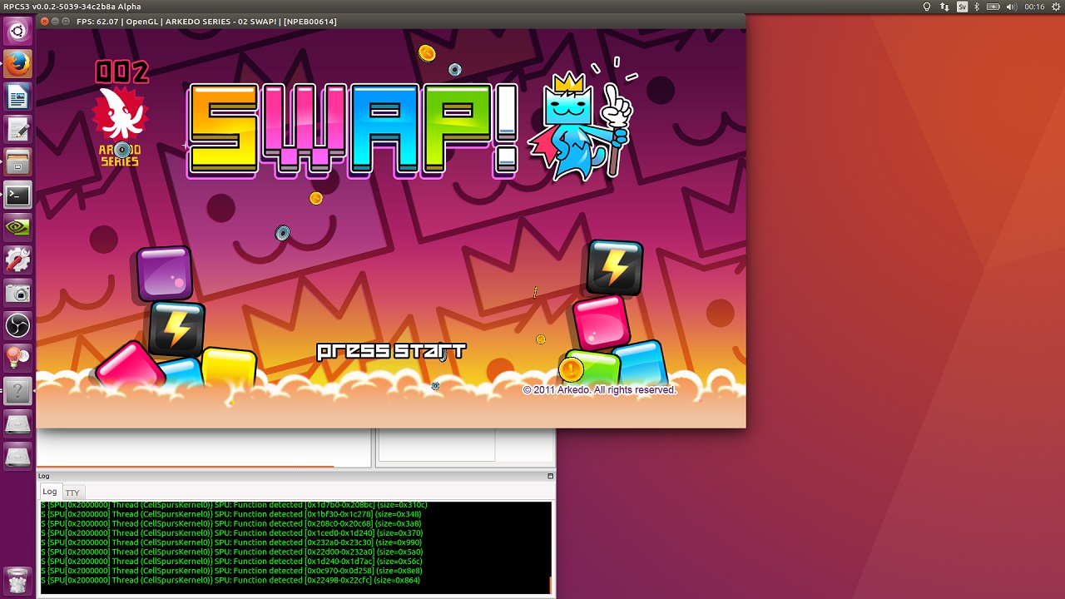The image size is (1065, 599).
Task: Open OBS Studio from the dock
Action: (17, 324)
